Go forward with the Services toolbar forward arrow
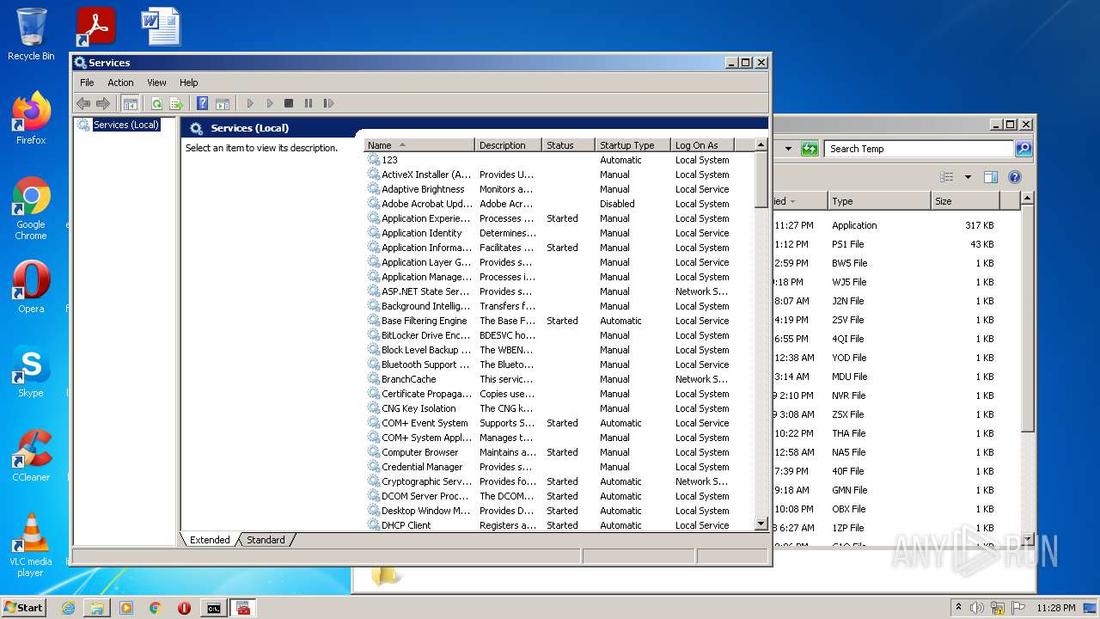Image resolution: width=1100 pixels, height=619 pixels. [103, 103]
